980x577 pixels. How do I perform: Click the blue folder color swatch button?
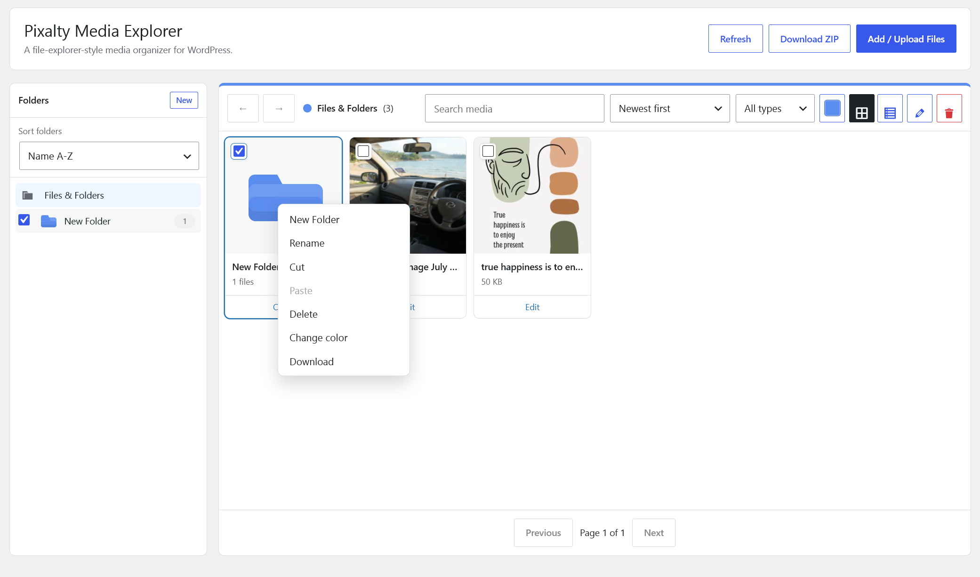coord(832,109)
